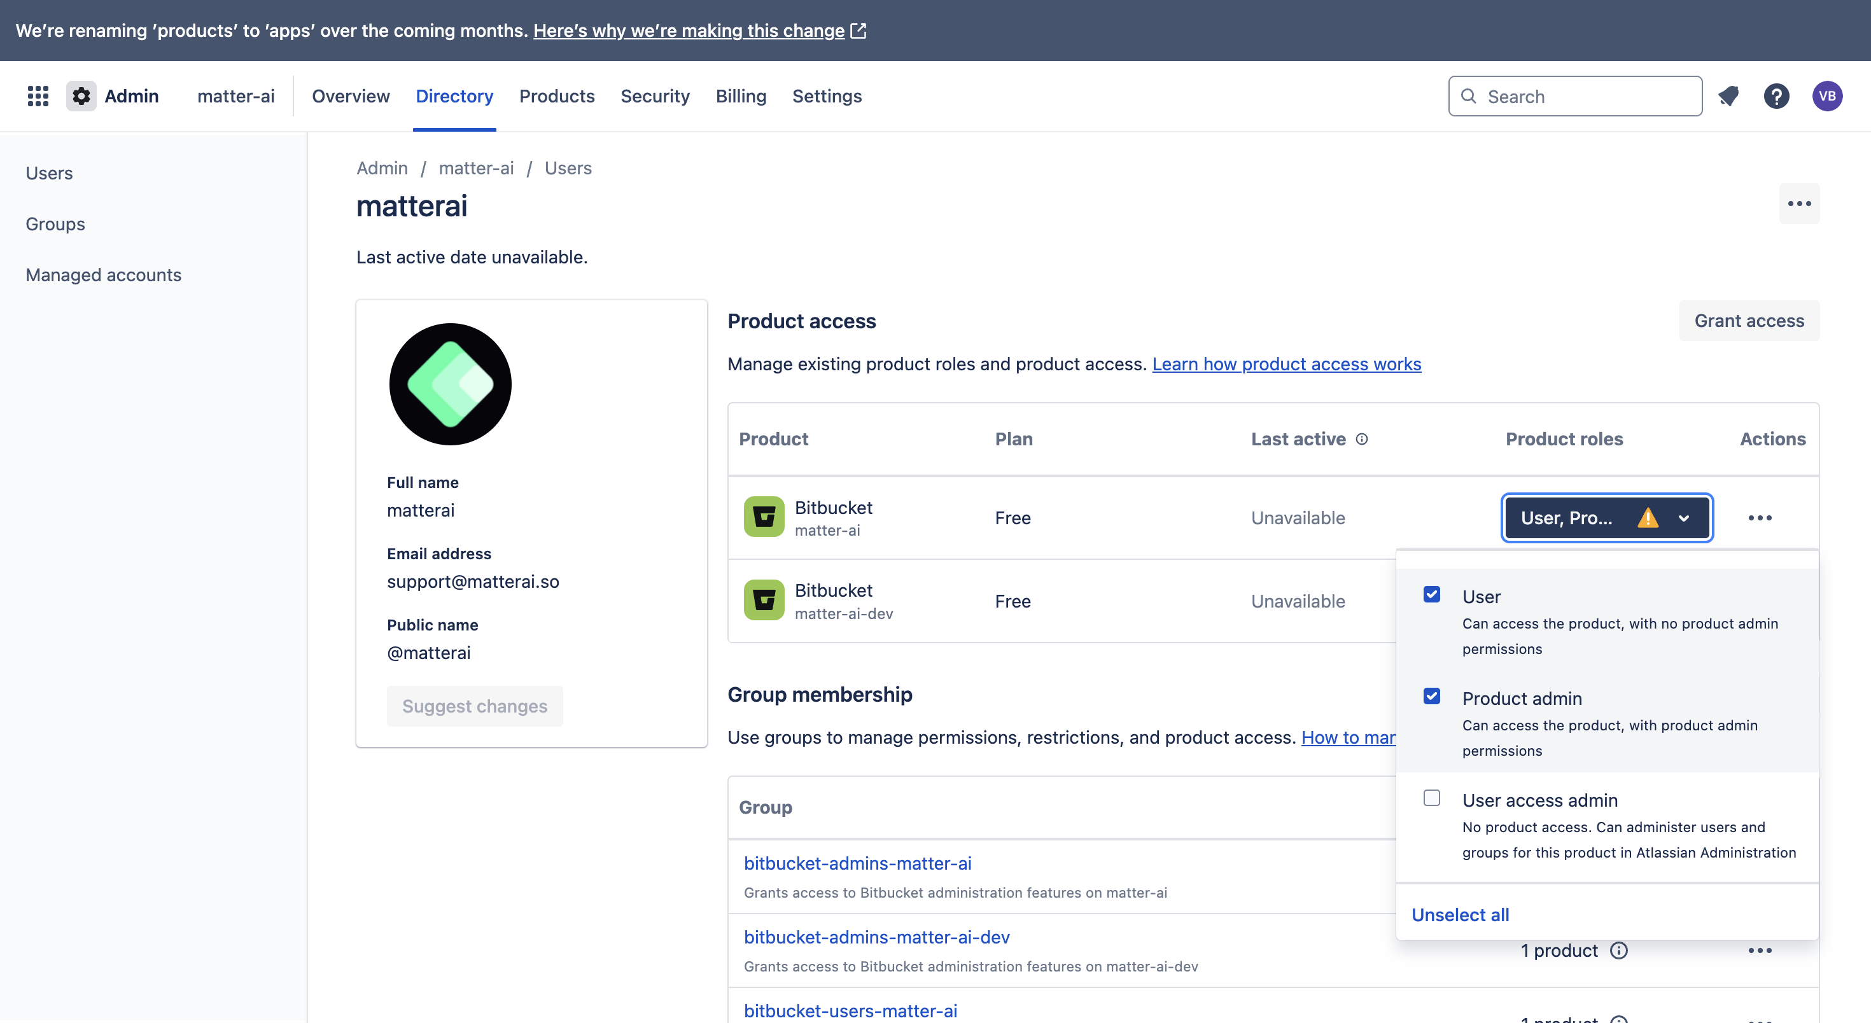Open actions menu for Bitbucket matter-ai row
The width and height of the screenshot is (1871, 1023).
1759,518
